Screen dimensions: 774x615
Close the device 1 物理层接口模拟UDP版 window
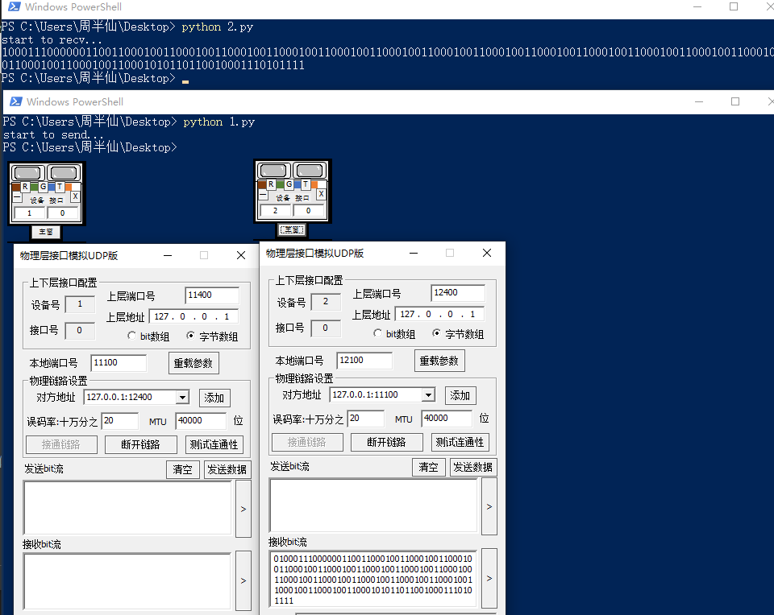coord(241,255)
